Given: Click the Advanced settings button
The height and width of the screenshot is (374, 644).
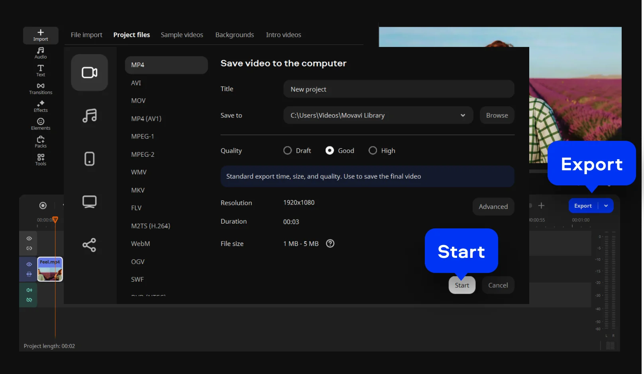Looking at the screenshot, I should click(493, 206).
